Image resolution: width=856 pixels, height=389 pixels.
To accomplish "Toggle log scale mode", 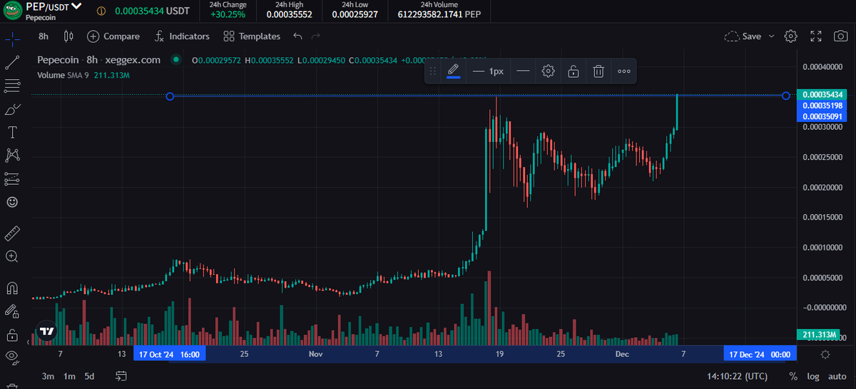I will tap(813, 376).
